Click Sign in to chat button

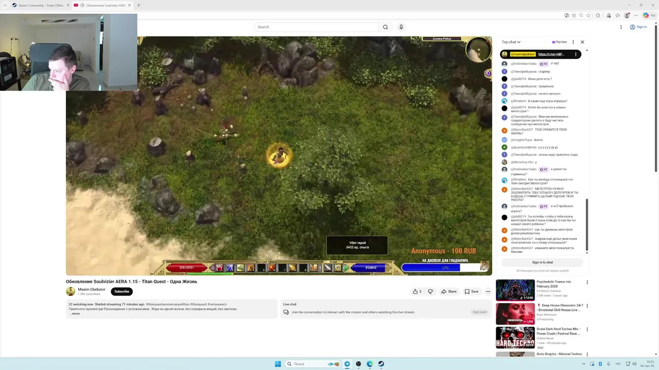[x=543, y=262]
